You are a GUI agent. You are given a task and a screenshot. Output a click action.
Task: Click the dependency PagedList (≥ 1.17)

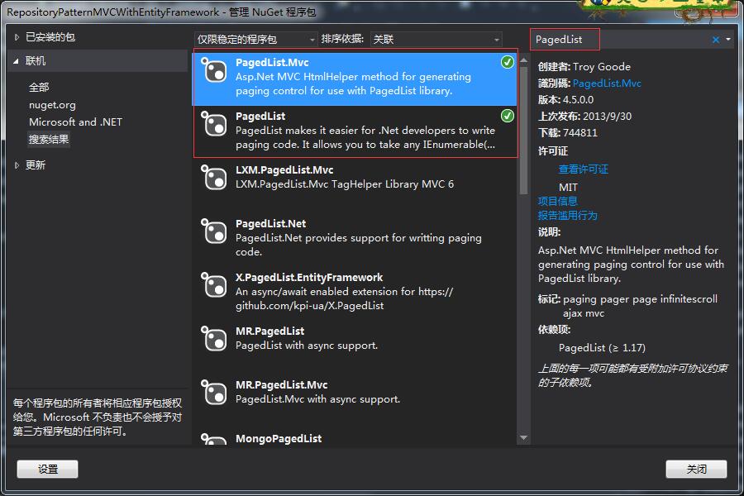pos(602,348)
